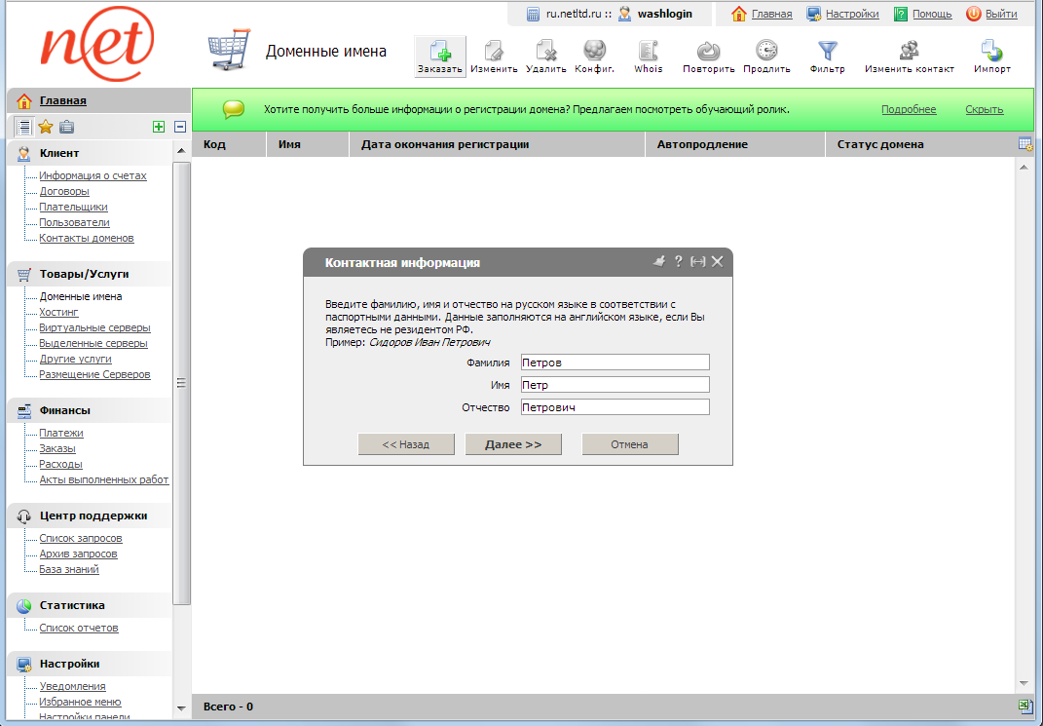Open favorites via the star icon
The width and height of the screenshot is (1043, 726).
[x=45, y=127]
